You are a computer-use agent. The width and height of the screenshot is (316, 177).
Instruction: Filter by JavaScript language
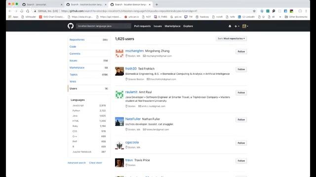tap(89, 105)
